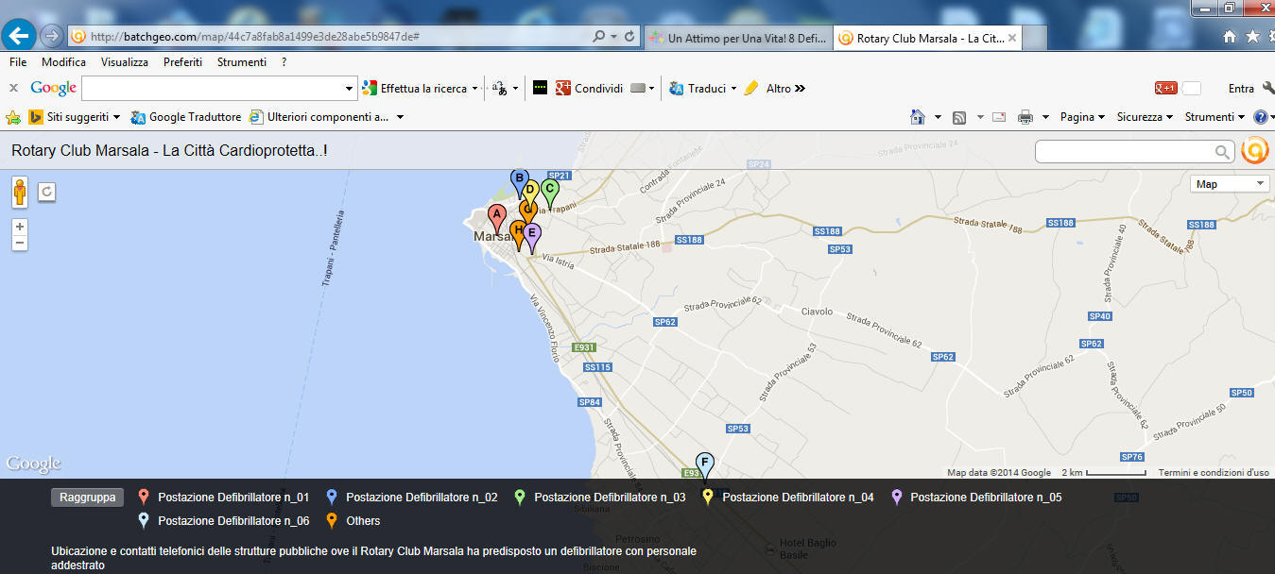Open the Modifica menu
Screen dimensions: 1275x574
click(x=63, y=62)
